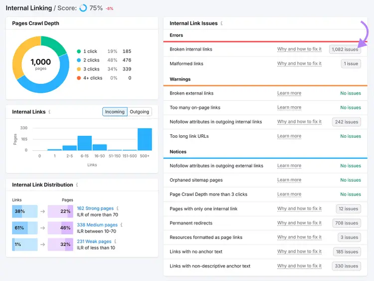
Task: Open info icon beside Internal Link Distribution
Action: pyautogui.click(x=77, y=185)
